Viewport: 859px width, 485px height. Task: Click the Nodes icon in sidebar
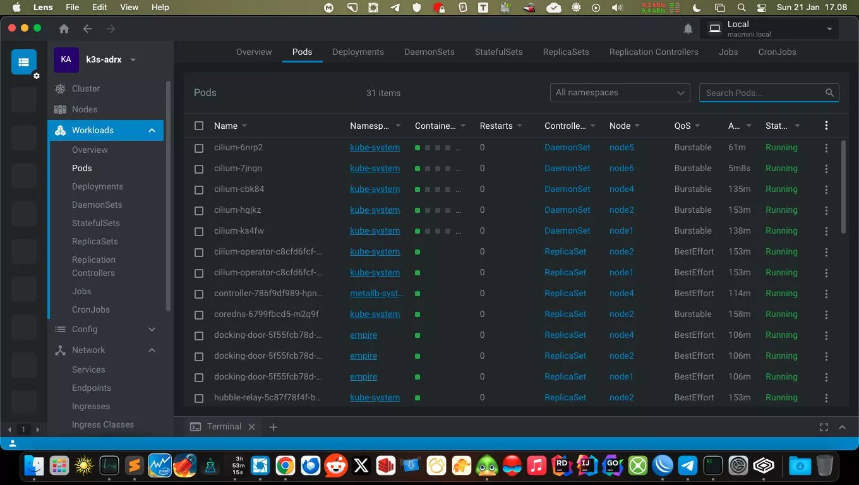click(61, 110)
